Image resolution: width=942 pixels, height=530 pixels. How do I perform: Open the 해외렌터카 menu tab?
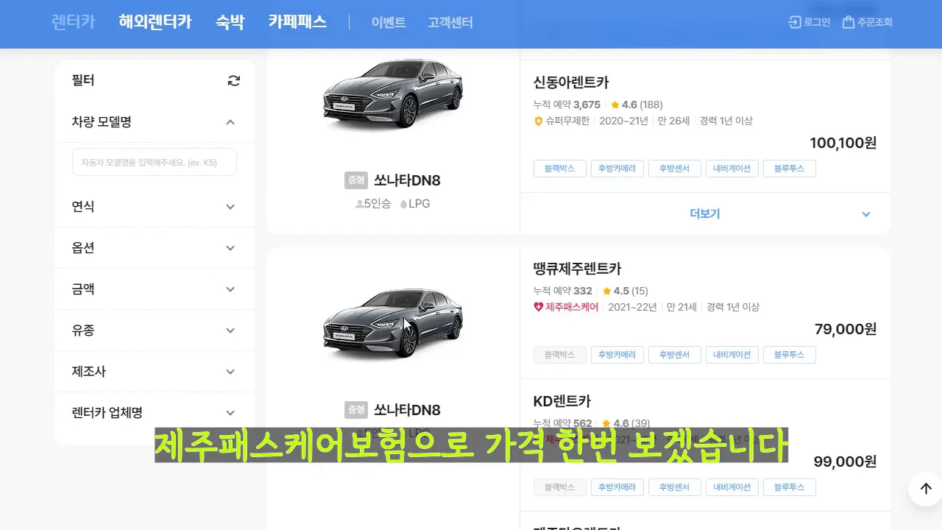pos(155,21)
